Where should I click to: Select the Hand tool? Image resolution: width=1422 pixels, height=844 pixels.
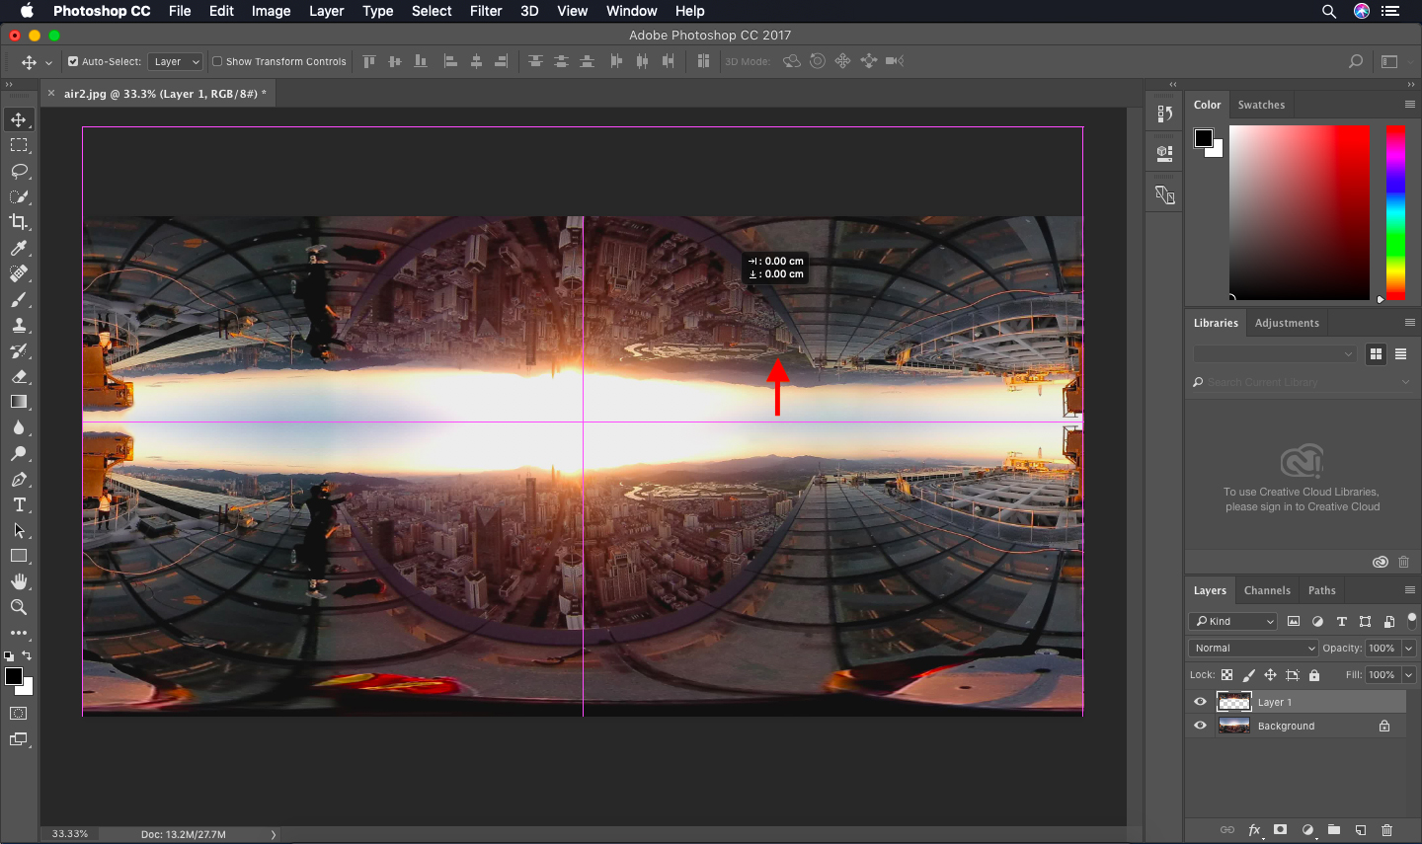(19, 581)
